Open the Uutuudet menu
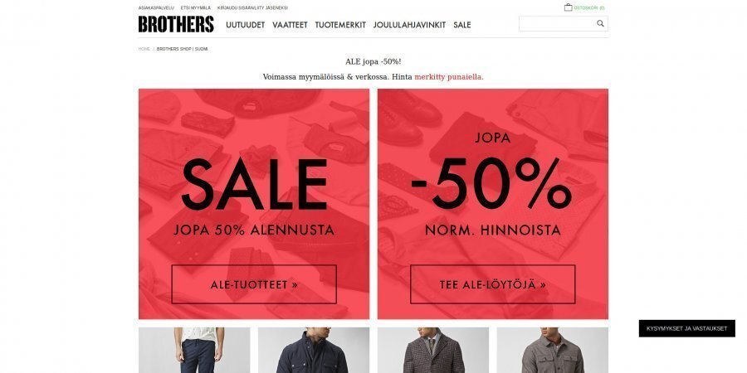 [246, 25]
